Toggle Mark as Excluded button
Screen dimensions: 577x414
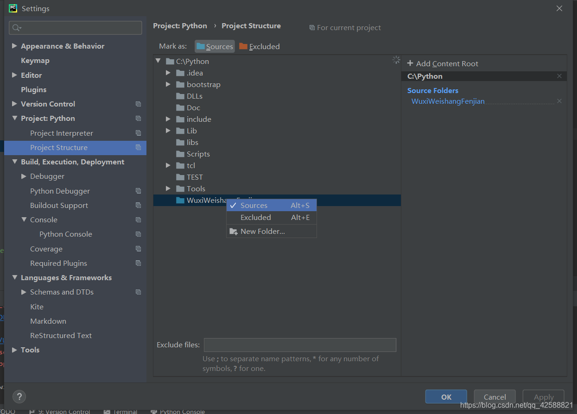pos(260,46)
